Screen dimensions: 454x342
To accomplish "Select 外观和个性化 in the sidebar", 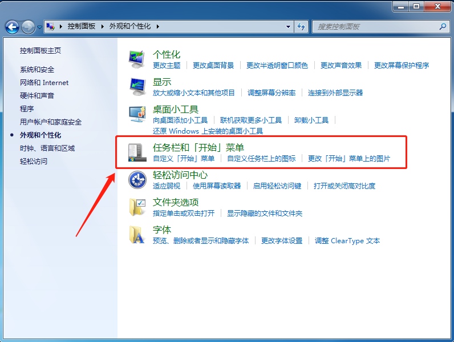I will [x=40, y=135].
